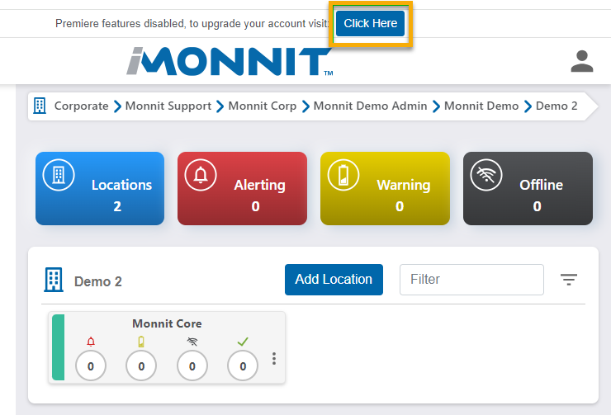Go to Monnit Support in the breadcrumb

[x=168, y=106]
